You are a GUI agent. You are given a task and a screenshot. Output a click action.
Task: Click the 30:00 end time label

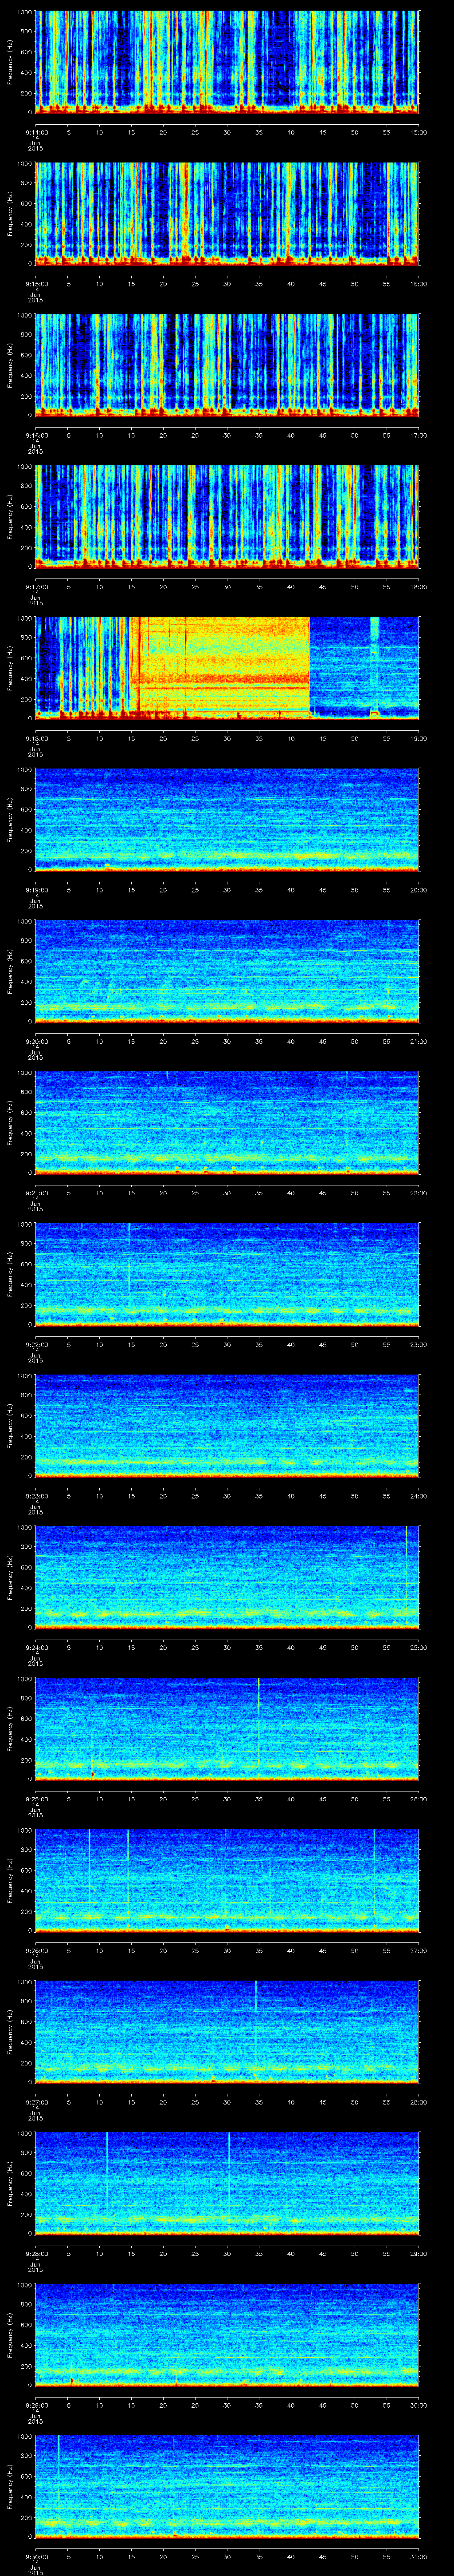click(419, 2405)
